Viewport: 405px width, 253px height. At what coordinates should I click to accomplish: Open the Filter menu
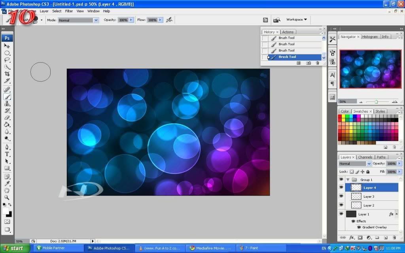(69, 11)
